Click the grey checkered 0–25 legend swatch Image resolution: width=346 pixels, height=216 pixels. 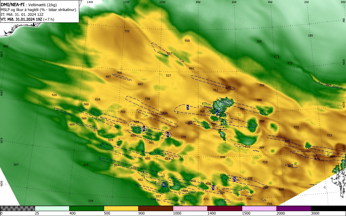click(17, 208)
